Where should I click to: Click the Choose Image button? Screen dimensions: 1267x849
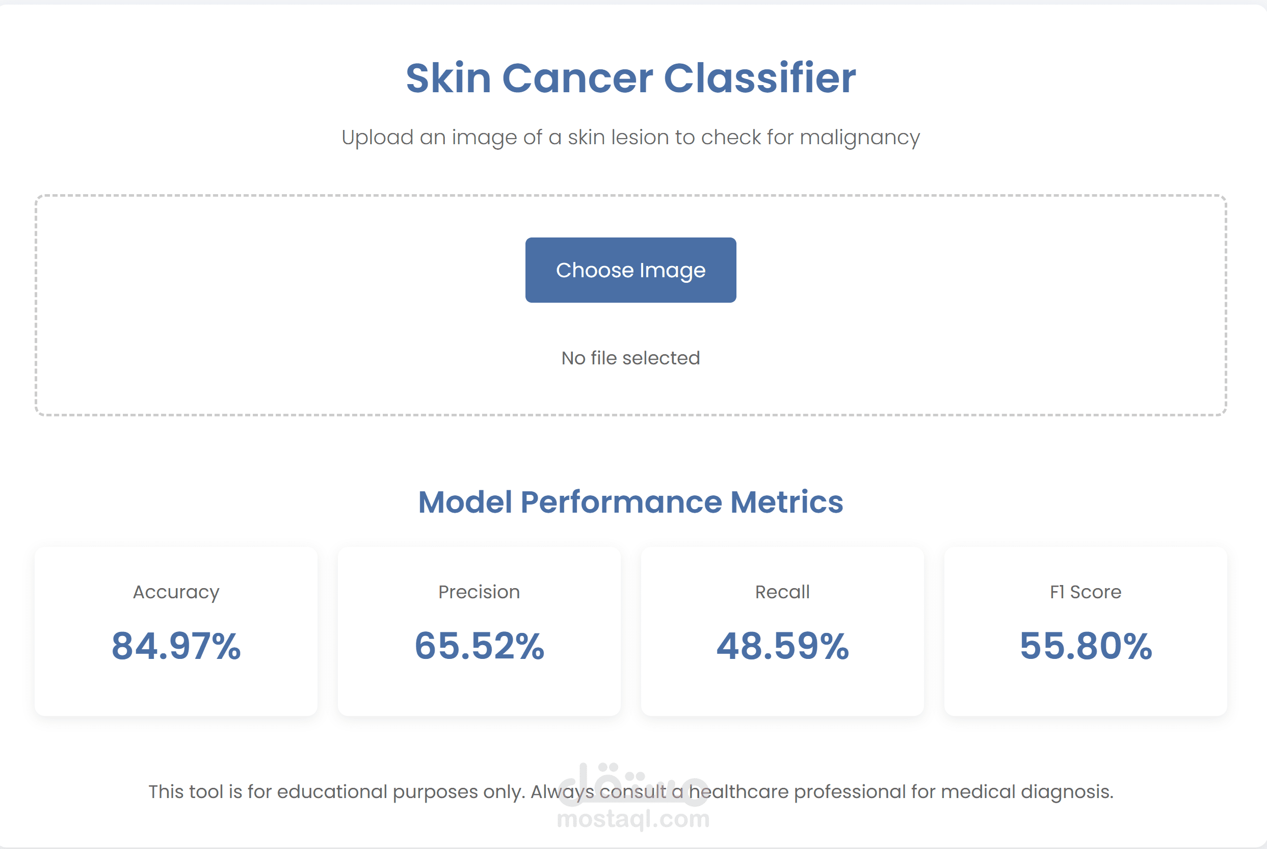[630, 270]
